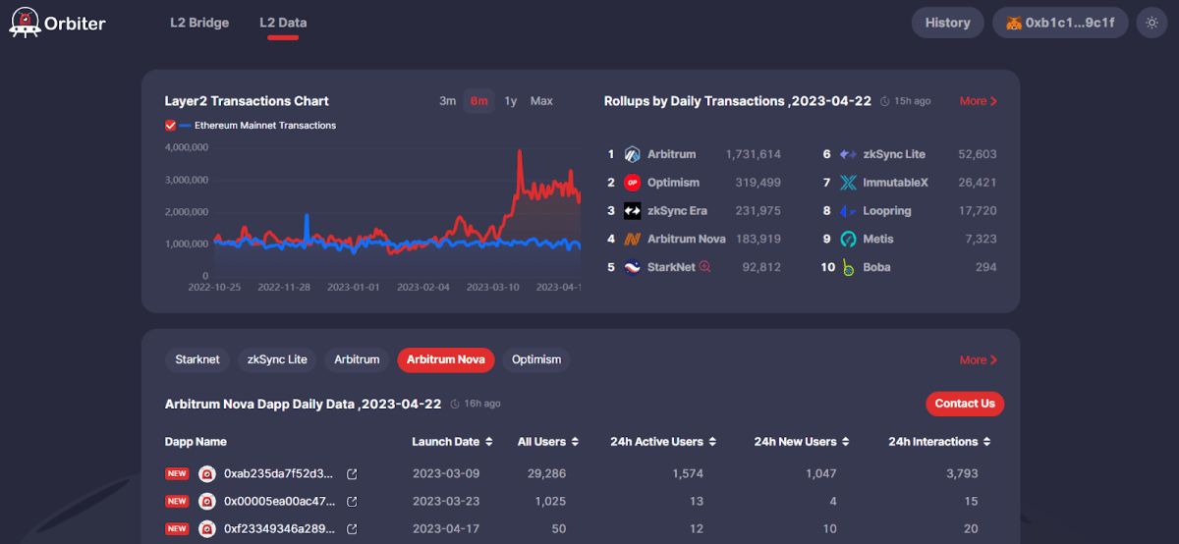Switch to the Starknet dapp tab

pyautogui.click(x=197, y=359)
